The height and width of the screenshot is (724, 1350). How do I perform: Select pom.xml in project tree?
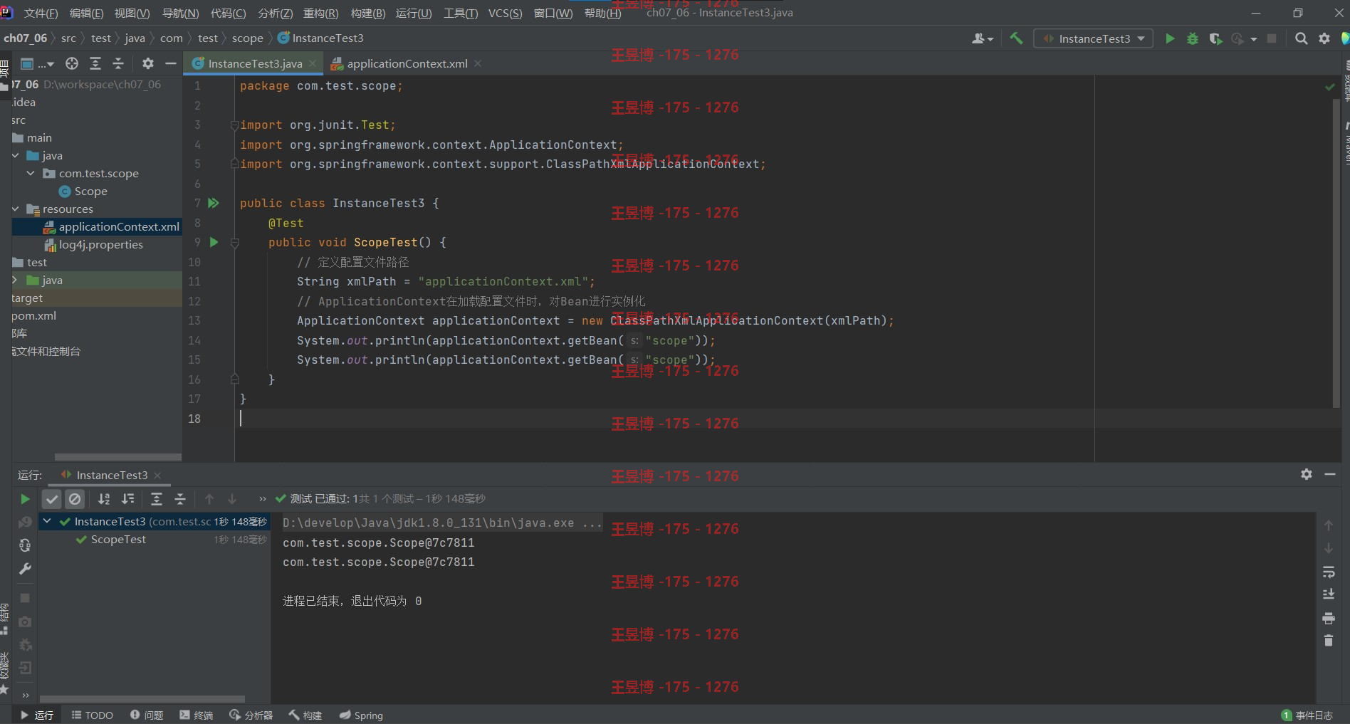(x=33, y=315)
